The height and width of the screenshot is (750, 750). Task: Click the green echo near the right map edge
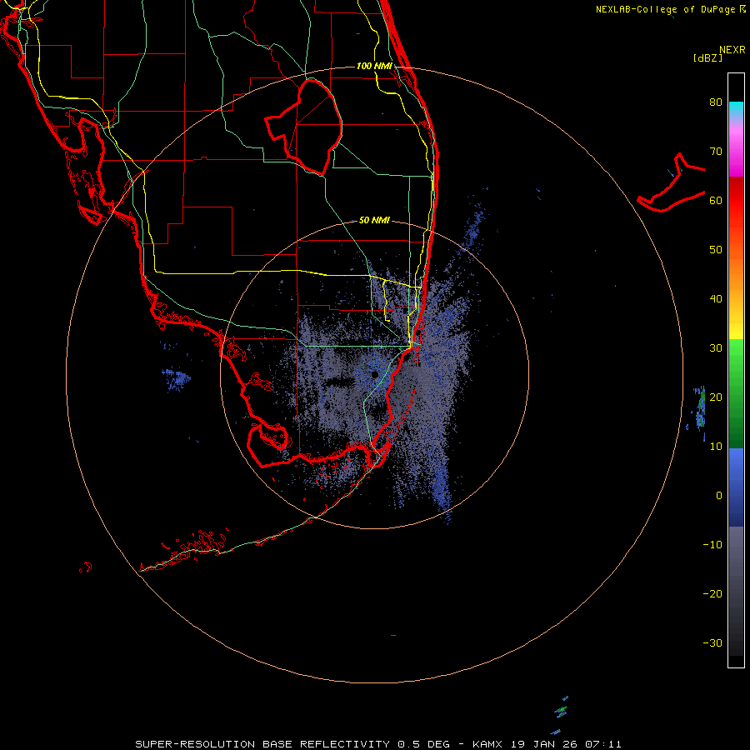coord(702,407)
